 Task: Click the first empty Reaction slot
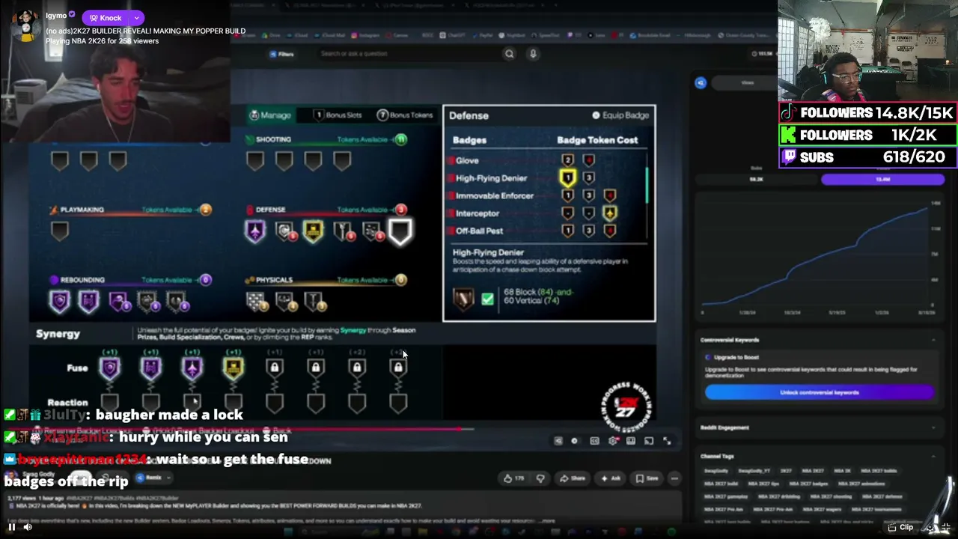110,404
